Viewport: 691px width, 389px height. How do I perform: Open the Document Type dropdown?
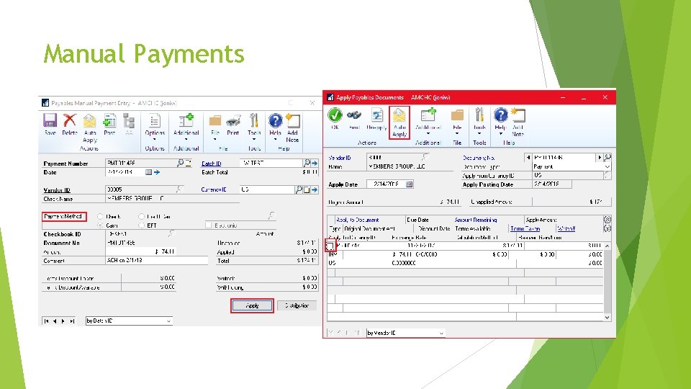(608, 166)
